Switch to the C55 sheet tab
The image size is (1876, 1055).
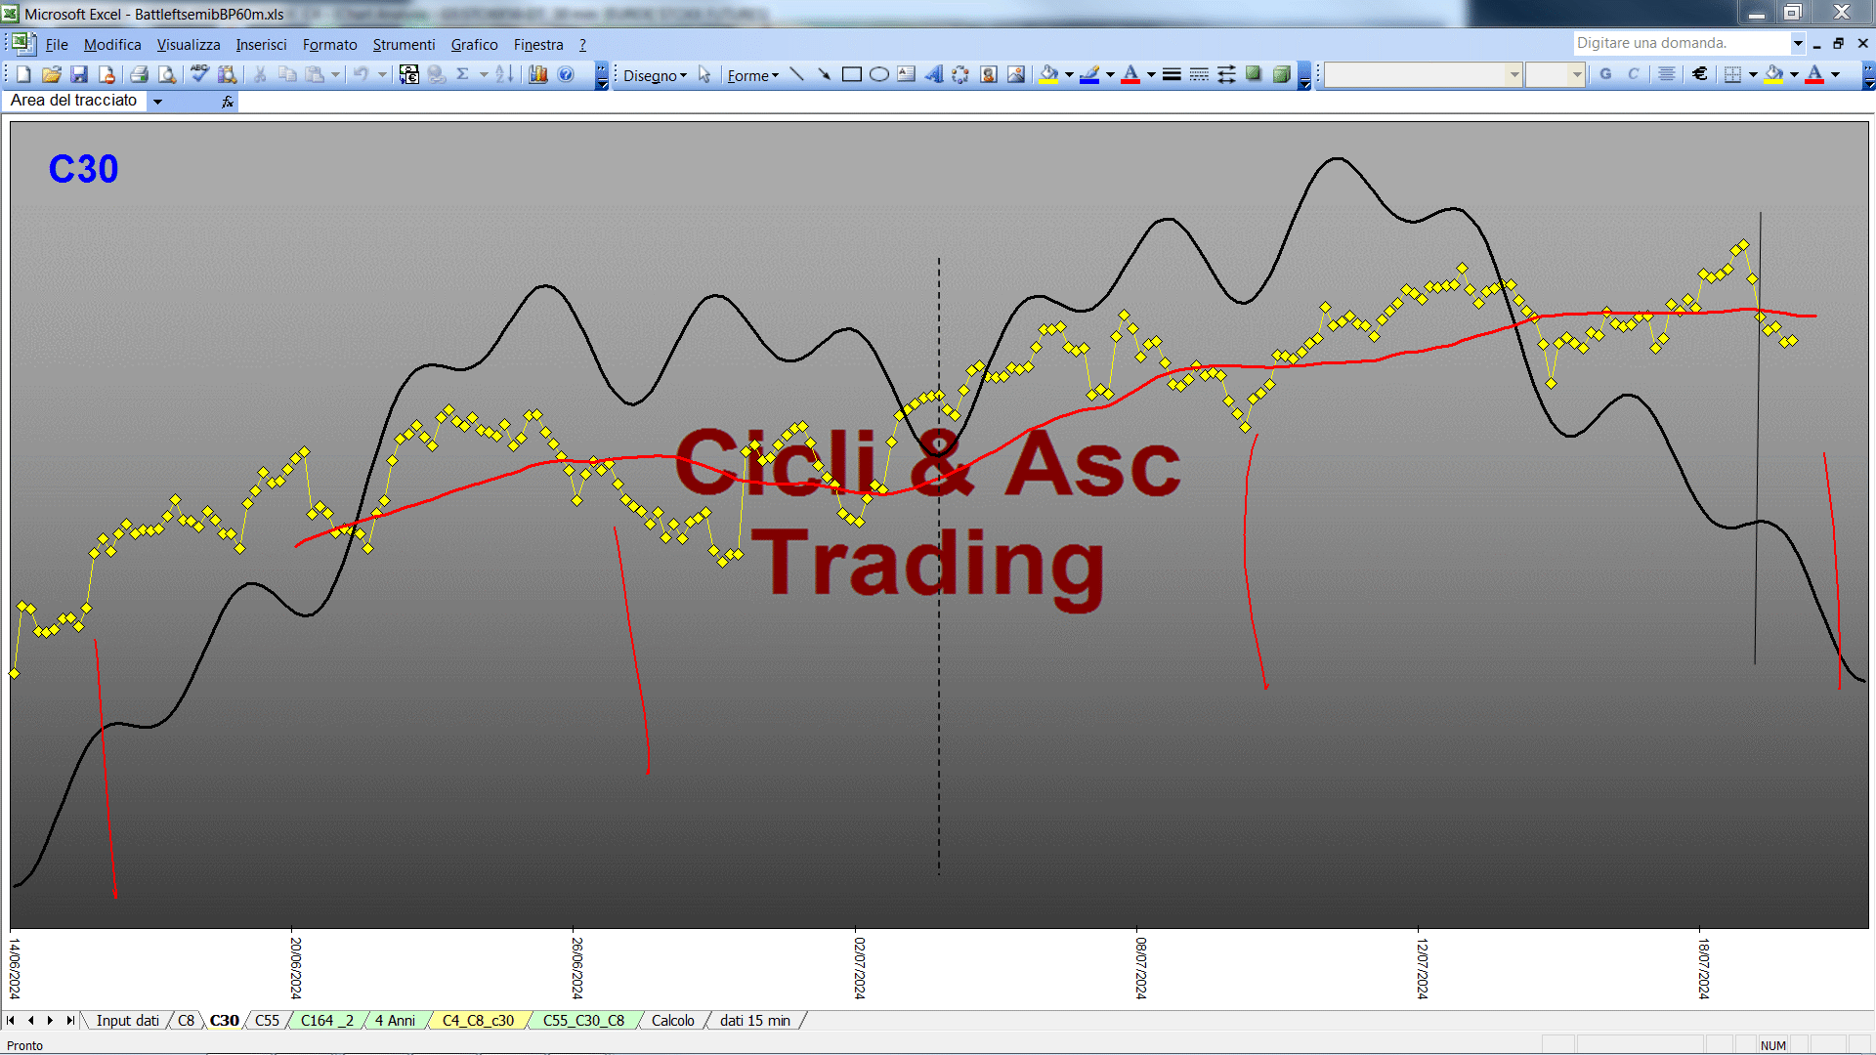[x=267, y=1021]
